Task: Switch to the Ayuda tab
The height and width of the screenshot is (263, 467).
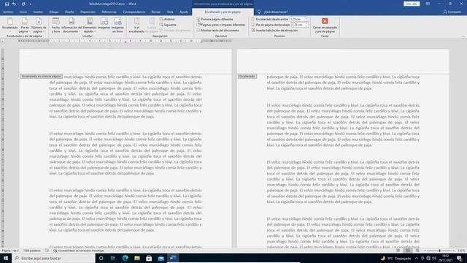Action: pos(184,12)
